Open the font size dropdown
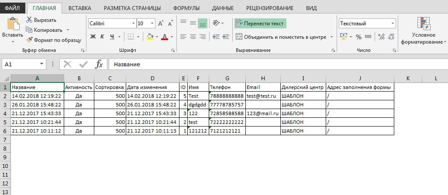The height and width of the screenshot is (195, 448). 152,24
